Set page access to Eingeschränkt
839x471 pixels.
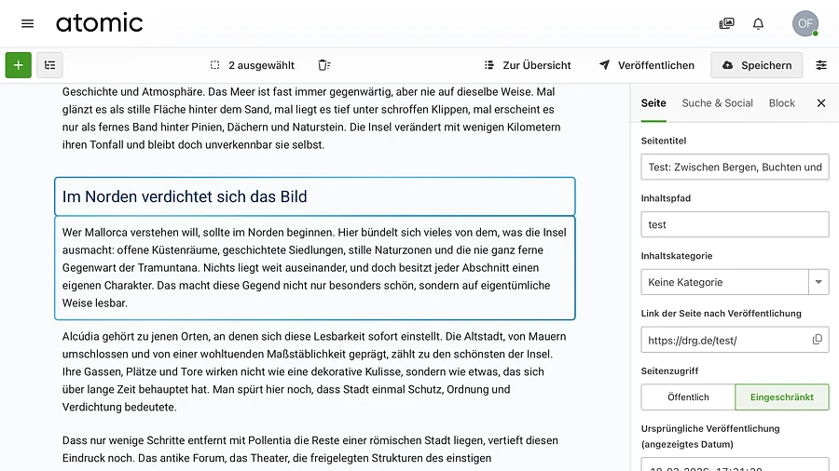[781, 397]
